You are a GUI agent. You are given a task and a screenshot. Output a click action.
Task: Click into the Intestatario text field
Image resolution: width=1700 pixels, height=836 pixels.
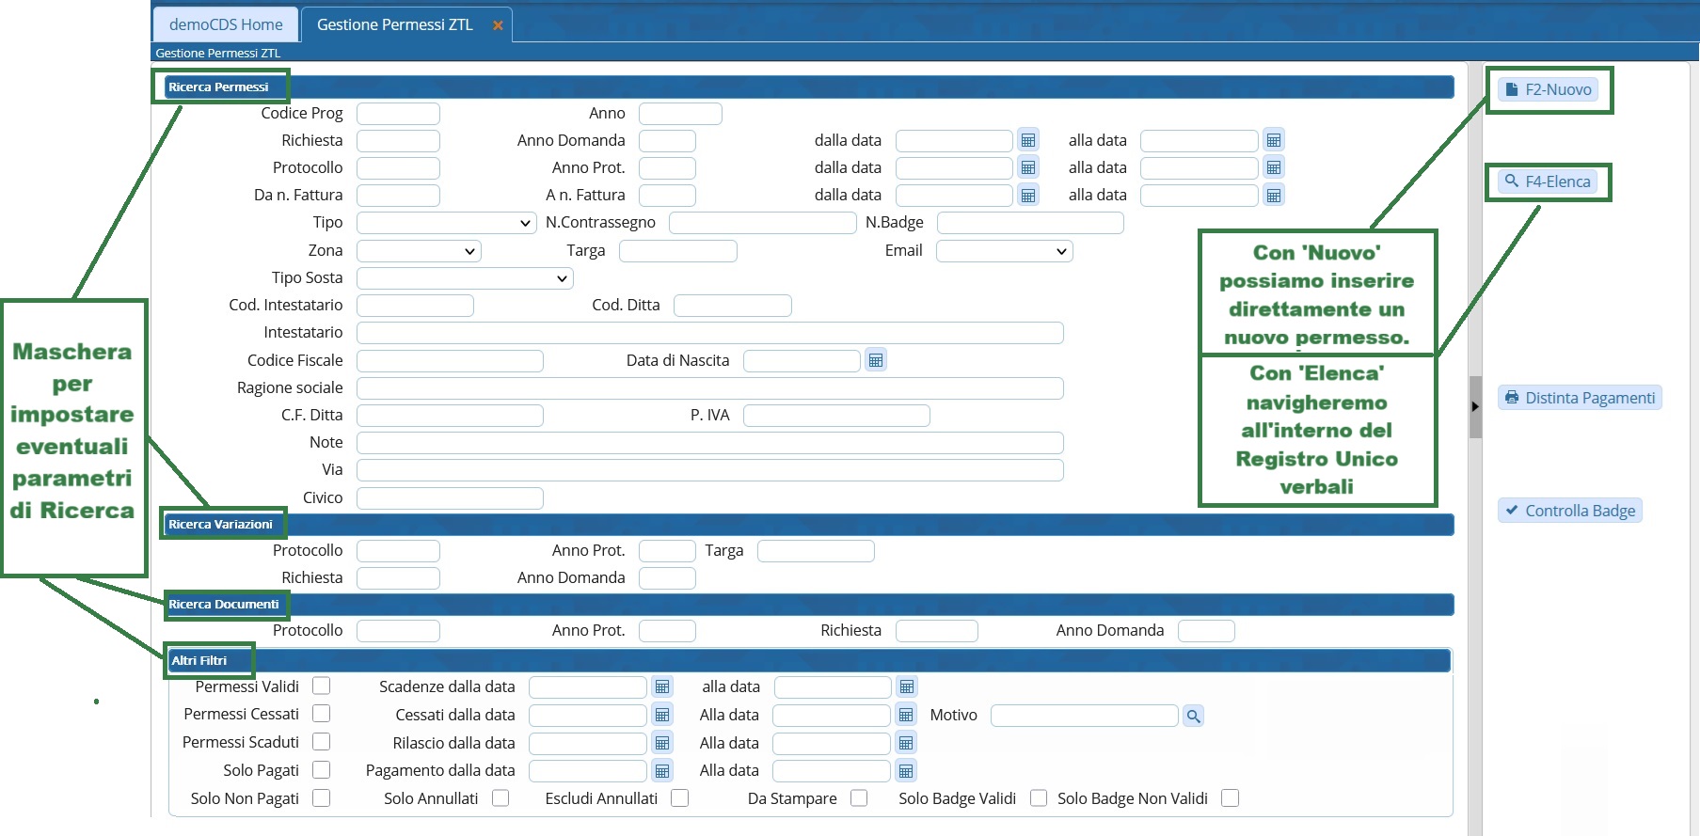[709, 333]
